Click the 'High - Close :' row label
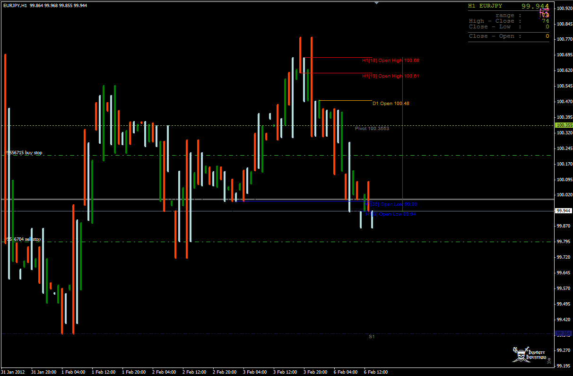This screenshot has height=376, width=573. point(495,21)
